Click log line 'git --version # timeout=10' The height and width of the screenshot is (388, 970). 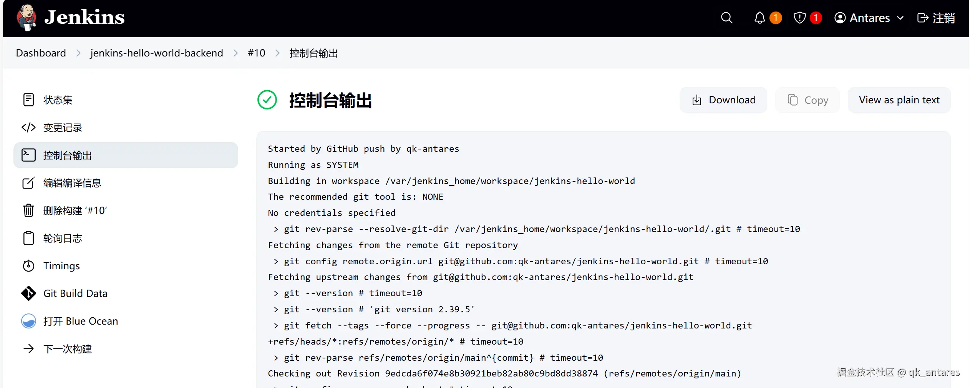(x=348, y=293)
